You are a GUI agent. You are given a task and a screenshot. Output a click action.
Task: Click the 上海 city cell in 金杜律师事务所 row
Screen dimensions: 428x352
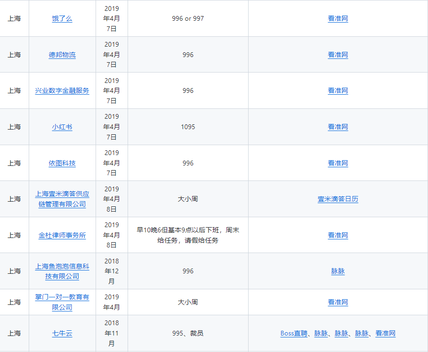[x=14, y=236]
